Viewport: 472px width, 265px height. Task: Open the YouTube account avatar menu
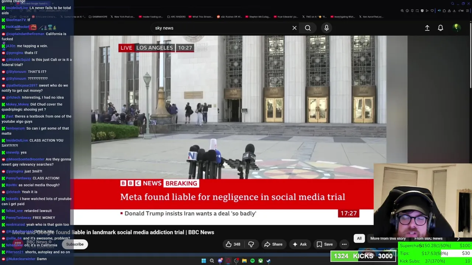456,28
